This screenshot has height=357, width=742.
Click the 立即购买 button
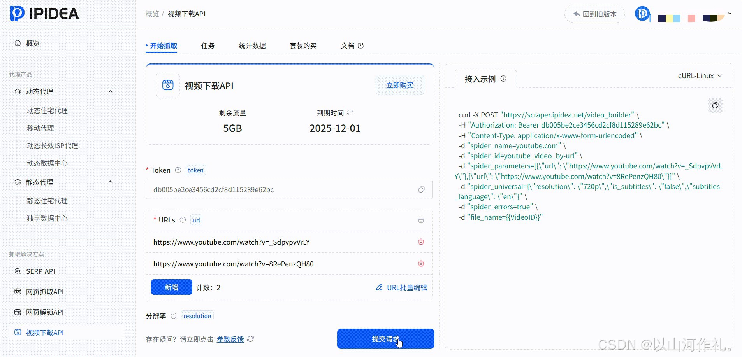point(400,86)
